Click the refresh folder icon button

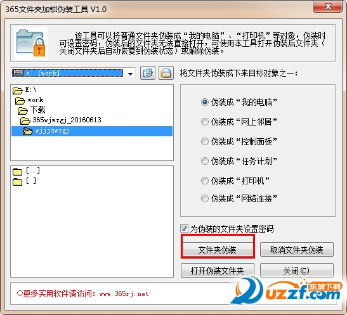[x=148, y=73]
